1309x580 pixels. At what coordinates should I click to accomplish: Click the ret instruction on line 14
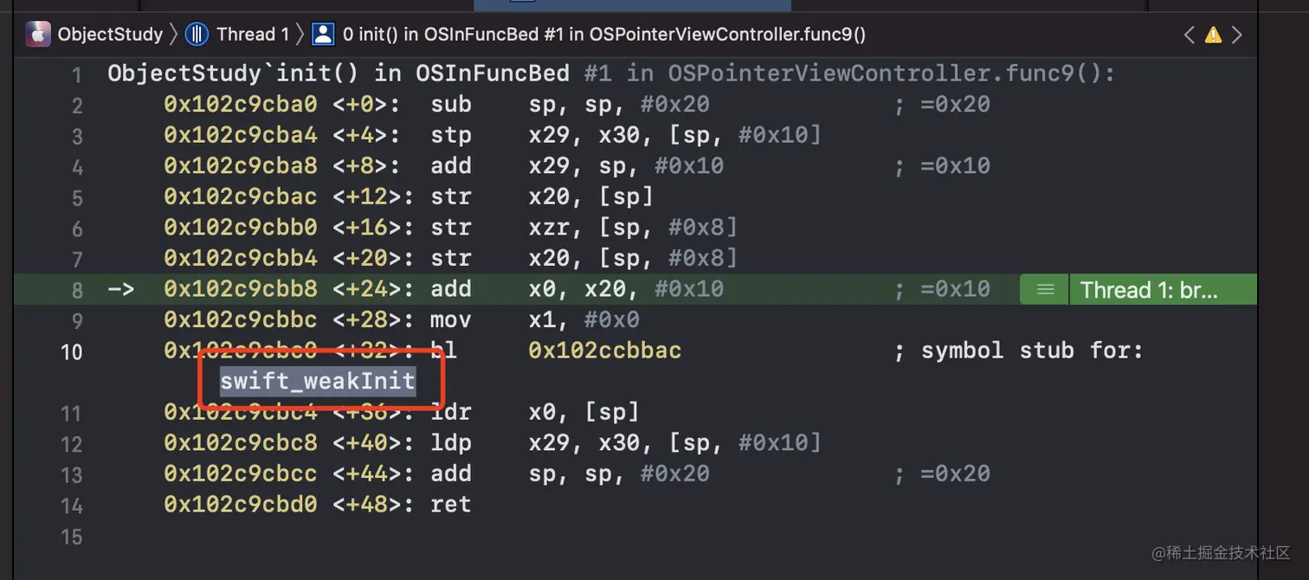450,504
